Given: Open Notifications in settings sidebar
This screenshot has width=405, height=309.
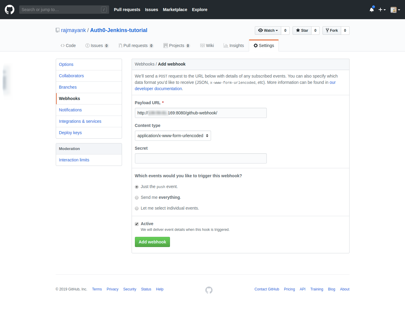Looking at the screenshot, I should [89, 110].
